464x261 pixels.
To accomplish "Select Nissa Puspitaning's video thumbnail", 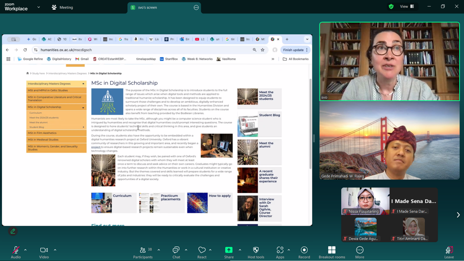I will coord(365,201).
